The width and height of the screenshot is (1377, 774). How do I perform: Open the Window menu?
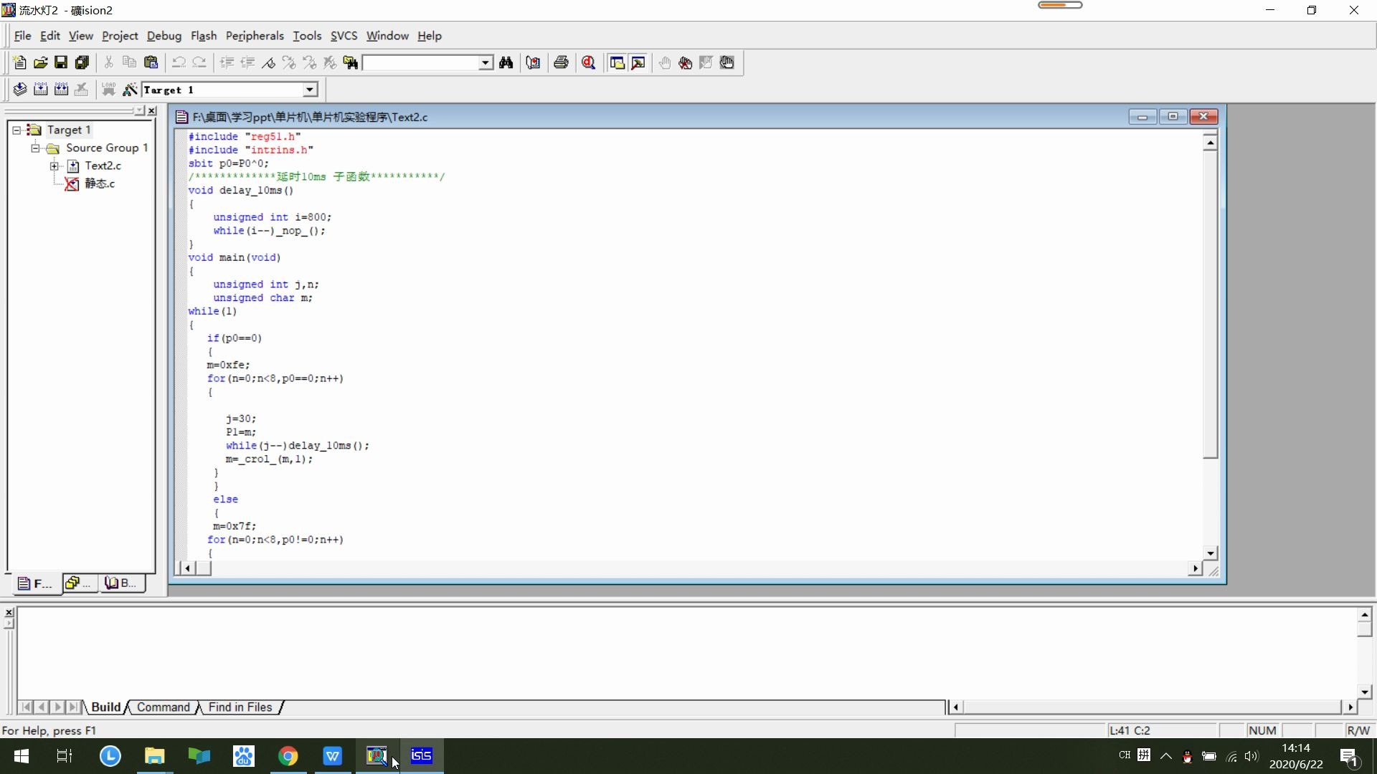pyautogui.click(x=387, y=36)
